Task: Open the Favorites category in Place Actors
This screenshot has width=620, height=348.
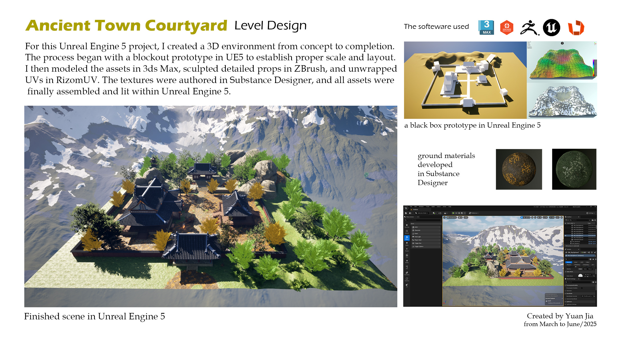Action: click(x=407, y=226)
